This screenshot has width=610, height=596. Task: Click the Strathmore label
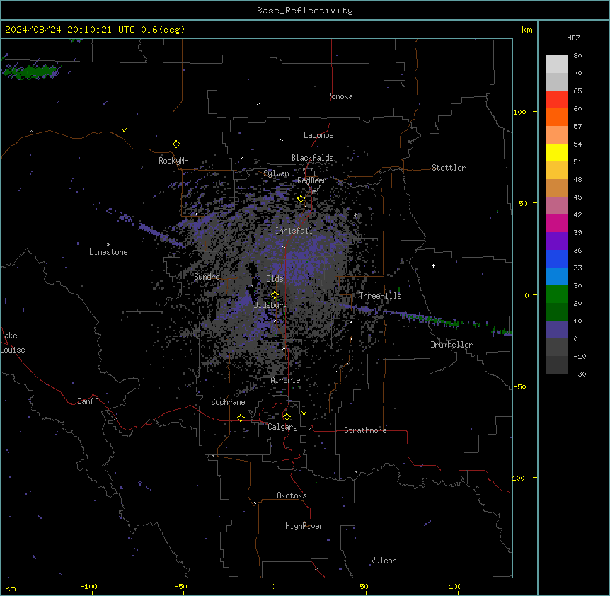click(365, 430)
